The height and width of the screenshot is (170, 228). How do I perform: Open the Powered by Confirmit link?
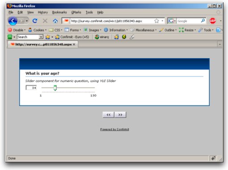click(114, 129)
